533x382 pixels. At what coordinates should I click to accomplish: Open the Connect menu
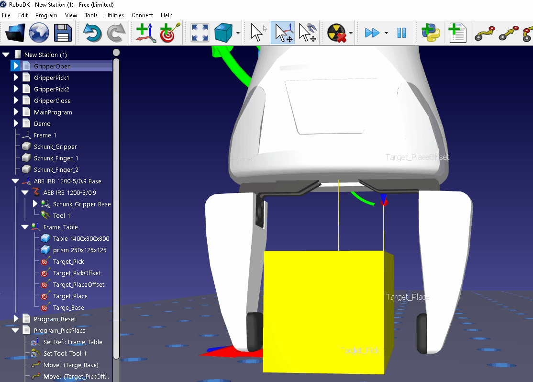[x=143, y=15]
